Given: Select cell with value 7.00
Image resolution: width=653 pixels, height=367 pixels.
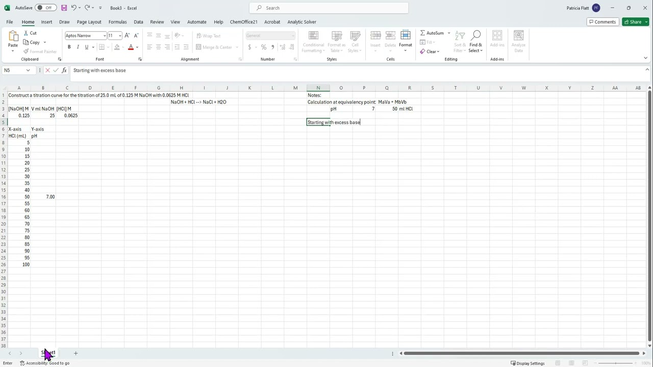Looking at the screenshot, I should point(43,197).
